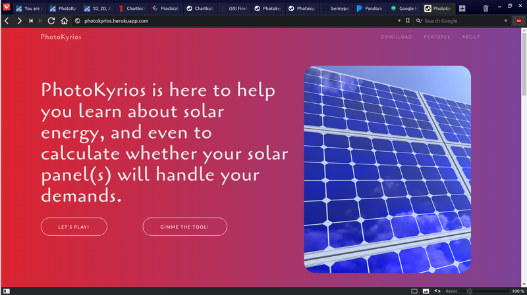Click the LET'S PLAY! button
This screenshot has width=527, height=295.
pos(74,227)
